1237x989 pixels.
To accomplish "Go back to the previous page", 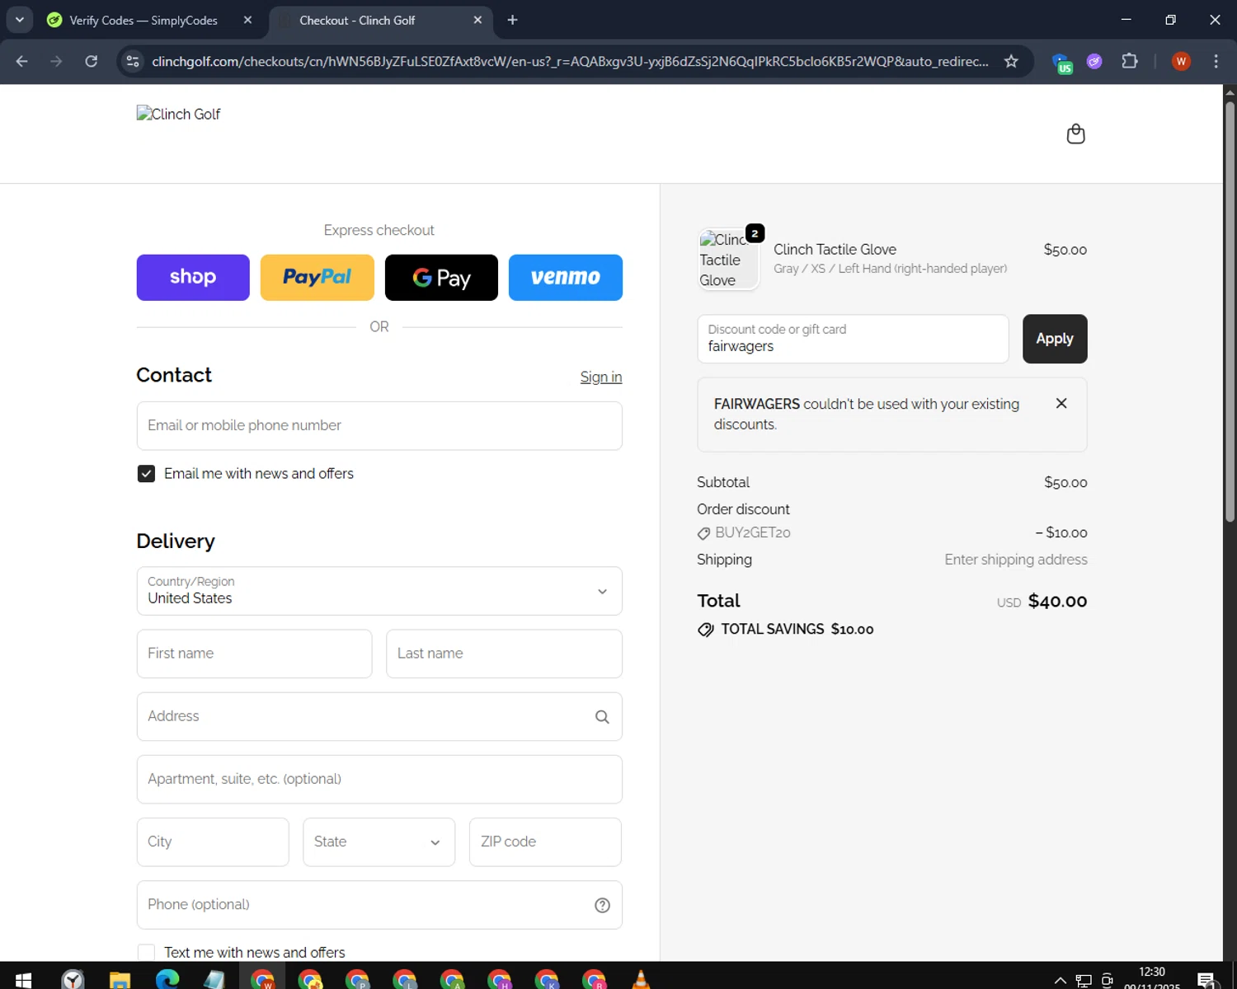I will 22,61.
